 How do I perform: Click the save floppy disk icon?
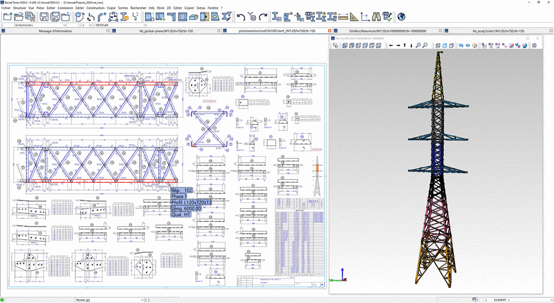coord(44,17)
